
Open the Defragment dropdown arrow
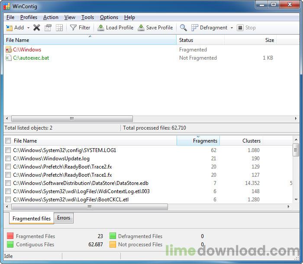[232, 28]
